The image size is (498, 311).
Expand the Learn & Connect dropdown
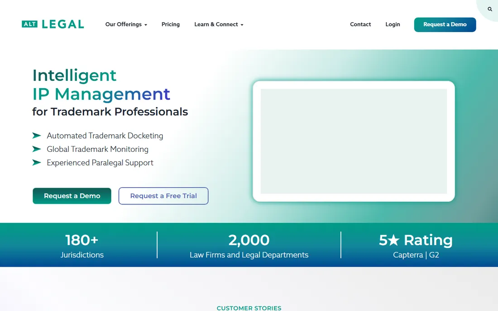[219, 24]
